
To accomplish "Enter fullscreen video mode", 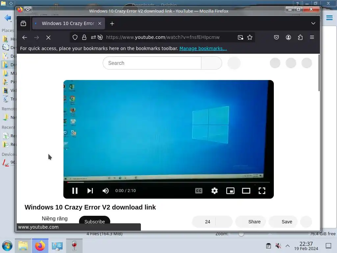I will pyautogui.click(x=262, y=191).
